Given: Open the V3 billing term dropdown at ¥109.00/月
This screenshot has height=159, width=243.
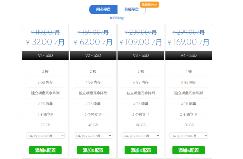Looking at the screenshot, I should click(x=141, y=136).
